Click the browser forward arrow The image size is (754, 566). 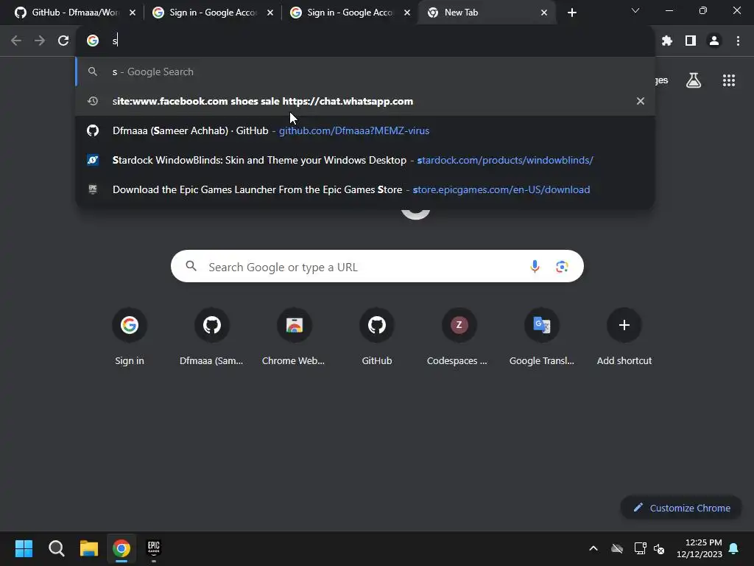[40, 41]
